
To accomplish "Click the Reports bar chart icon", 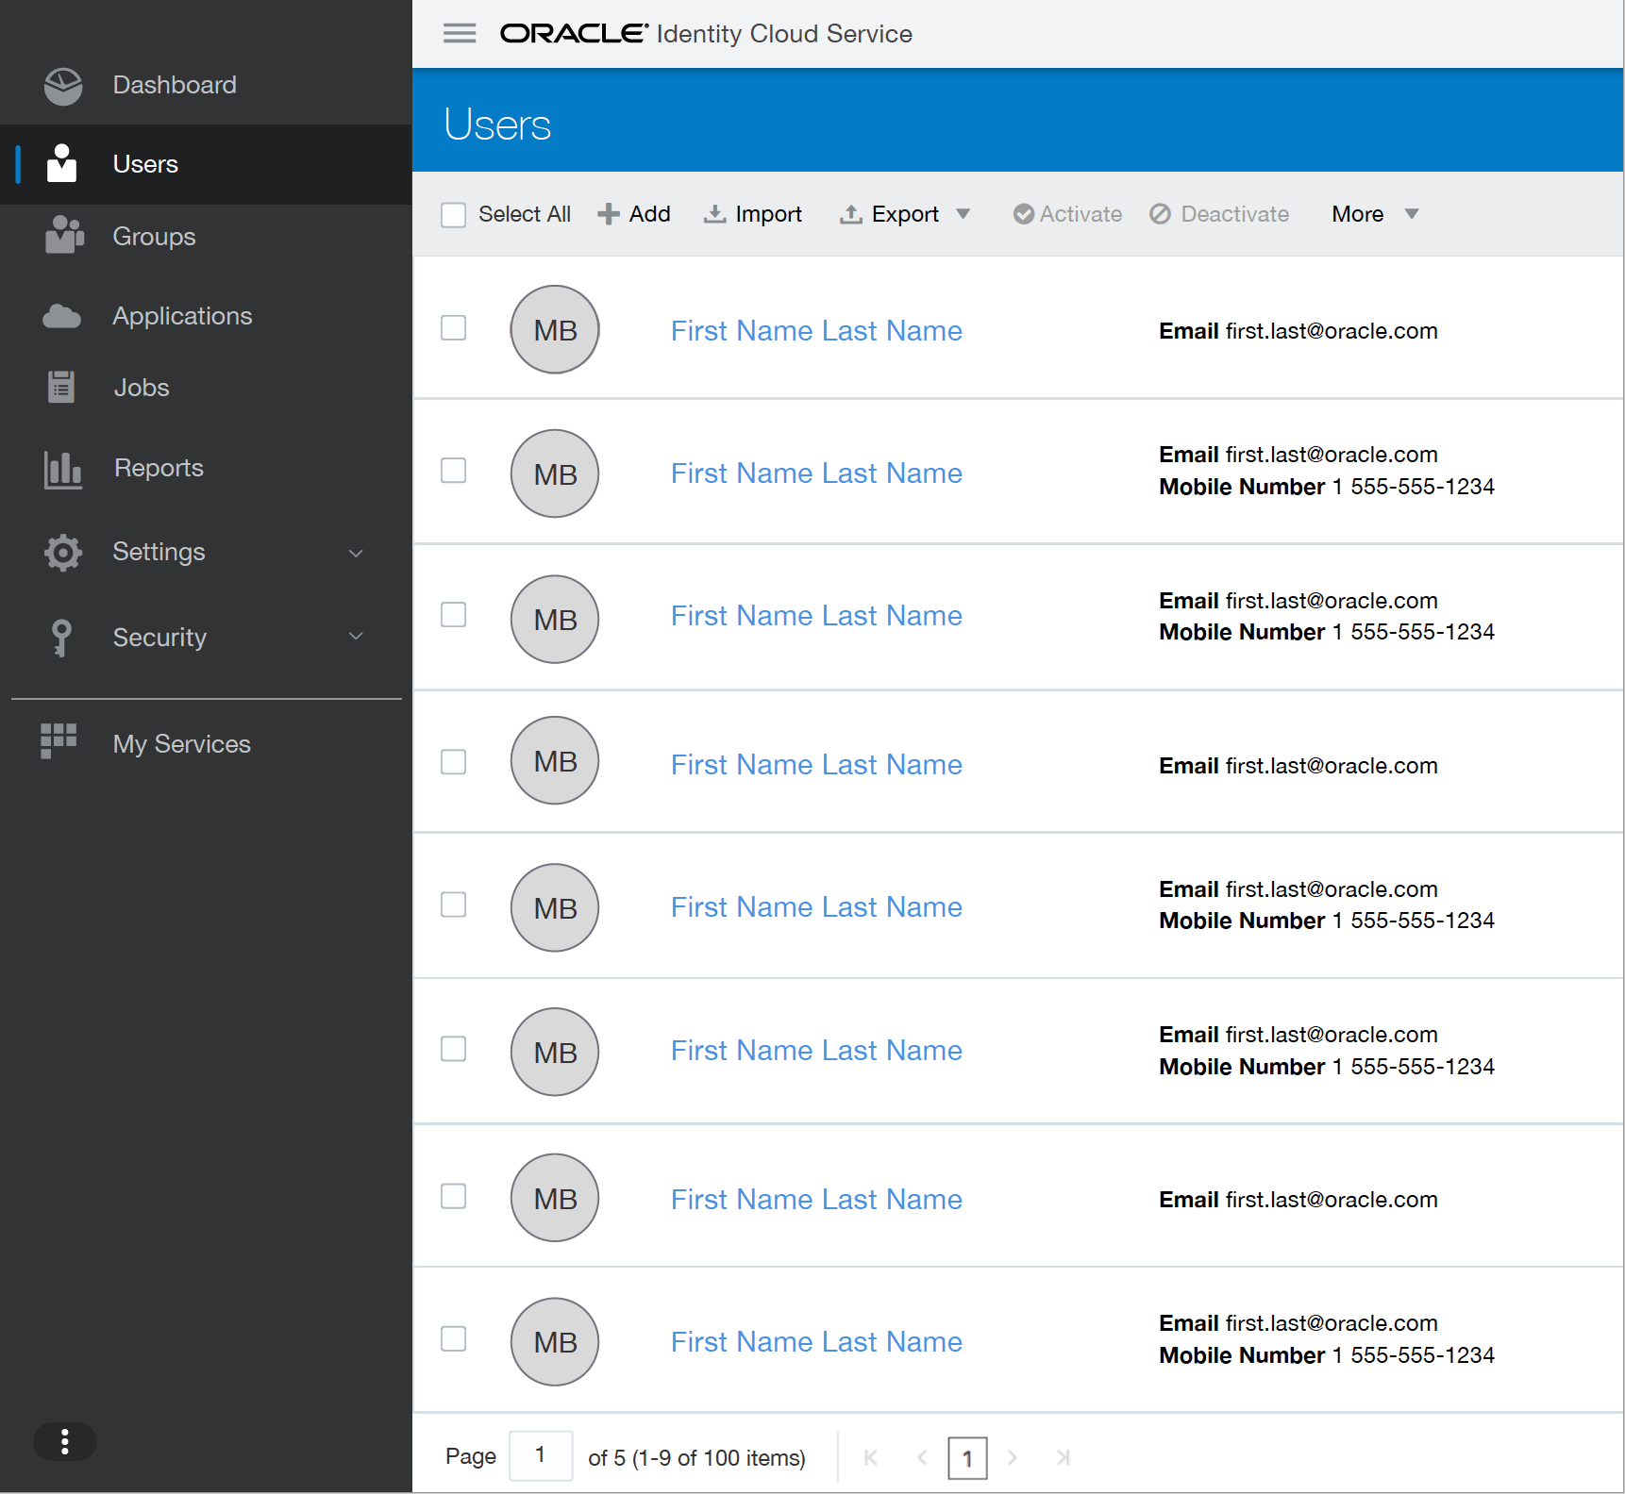I will pyautogui.click(x=63, y=469).
